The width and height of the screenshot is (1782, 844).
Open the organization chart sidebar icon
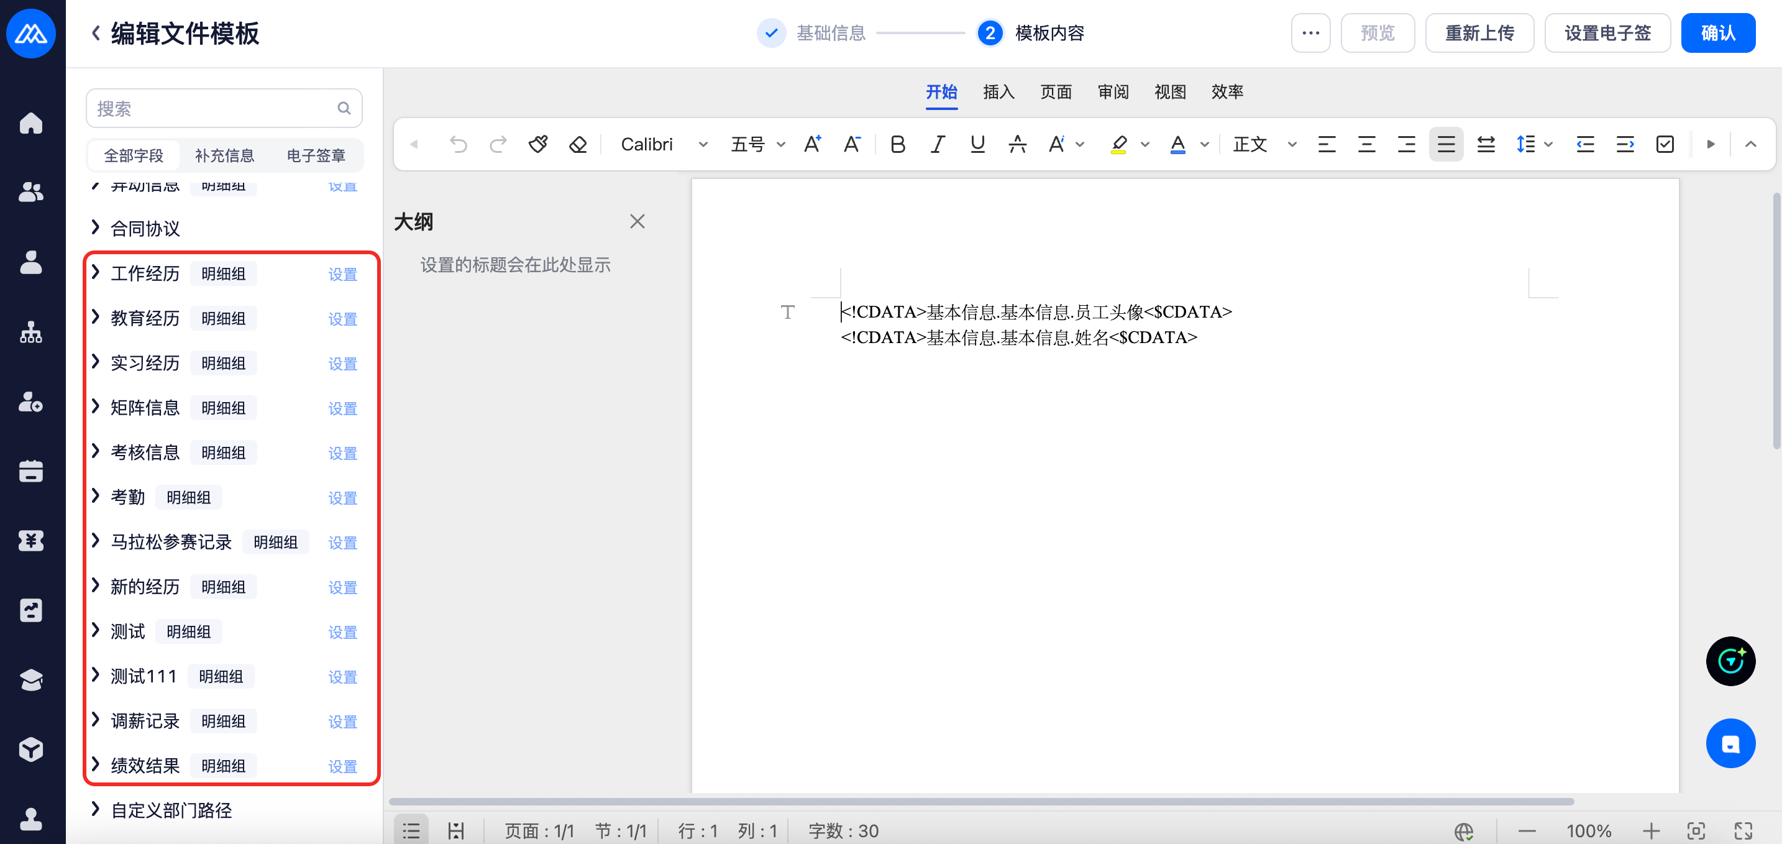point(31,332)
